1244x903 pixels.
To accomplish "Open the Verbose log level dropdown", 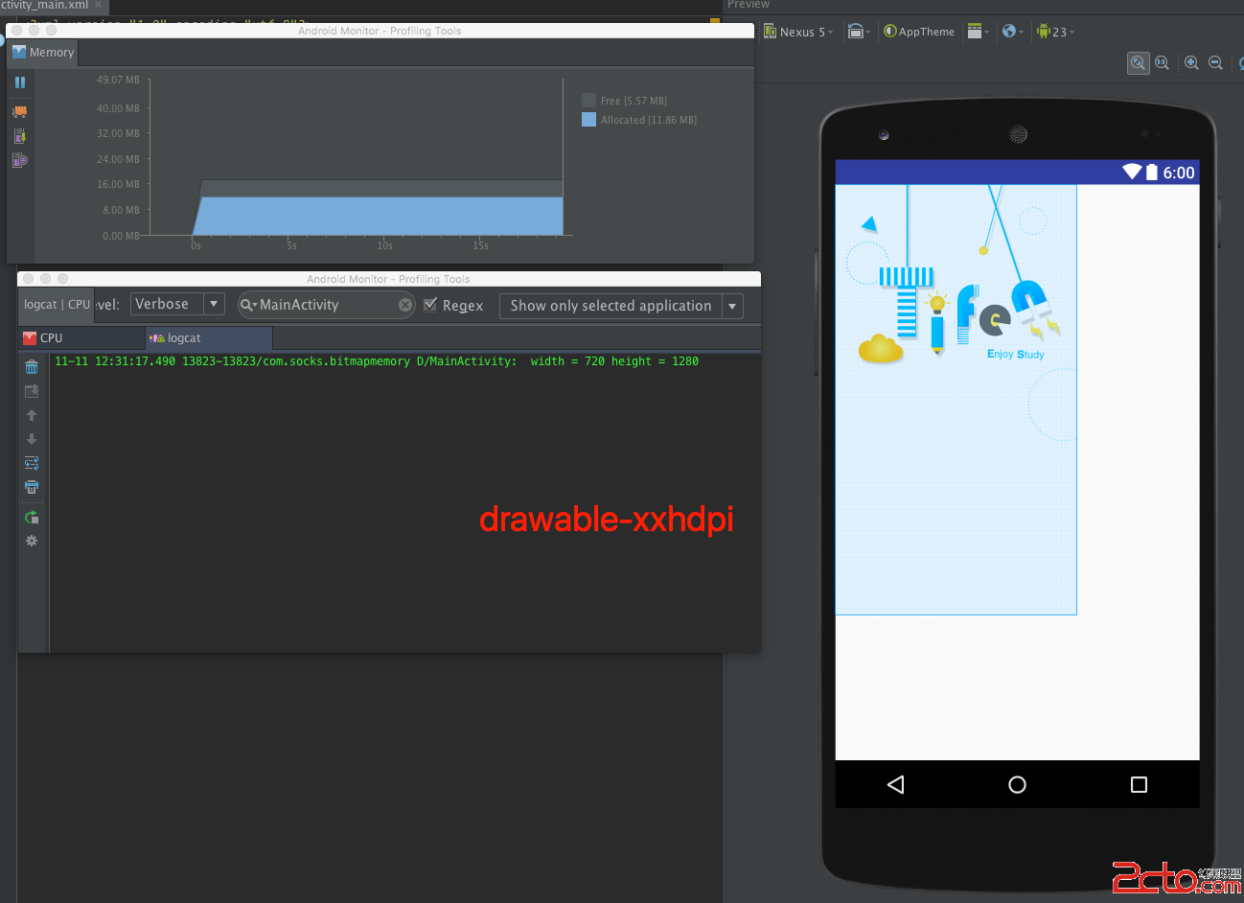I will 177,304.
